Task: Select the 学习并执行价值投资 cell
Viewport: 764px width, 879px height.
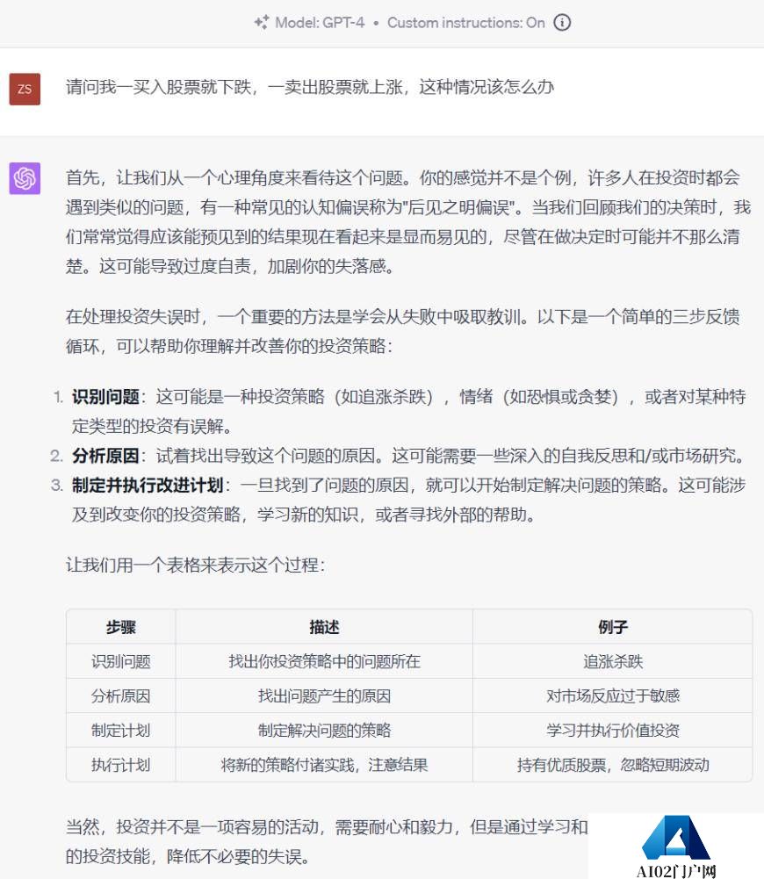Action: click(x=612, y=731)
